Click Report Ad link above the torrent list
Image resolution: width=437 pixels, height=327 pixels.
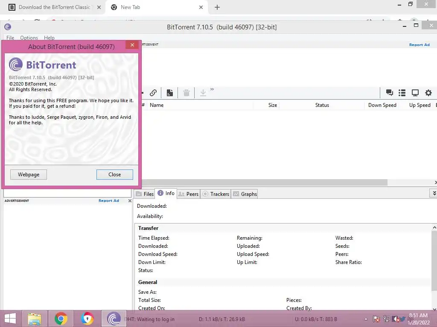pos(419,45)
